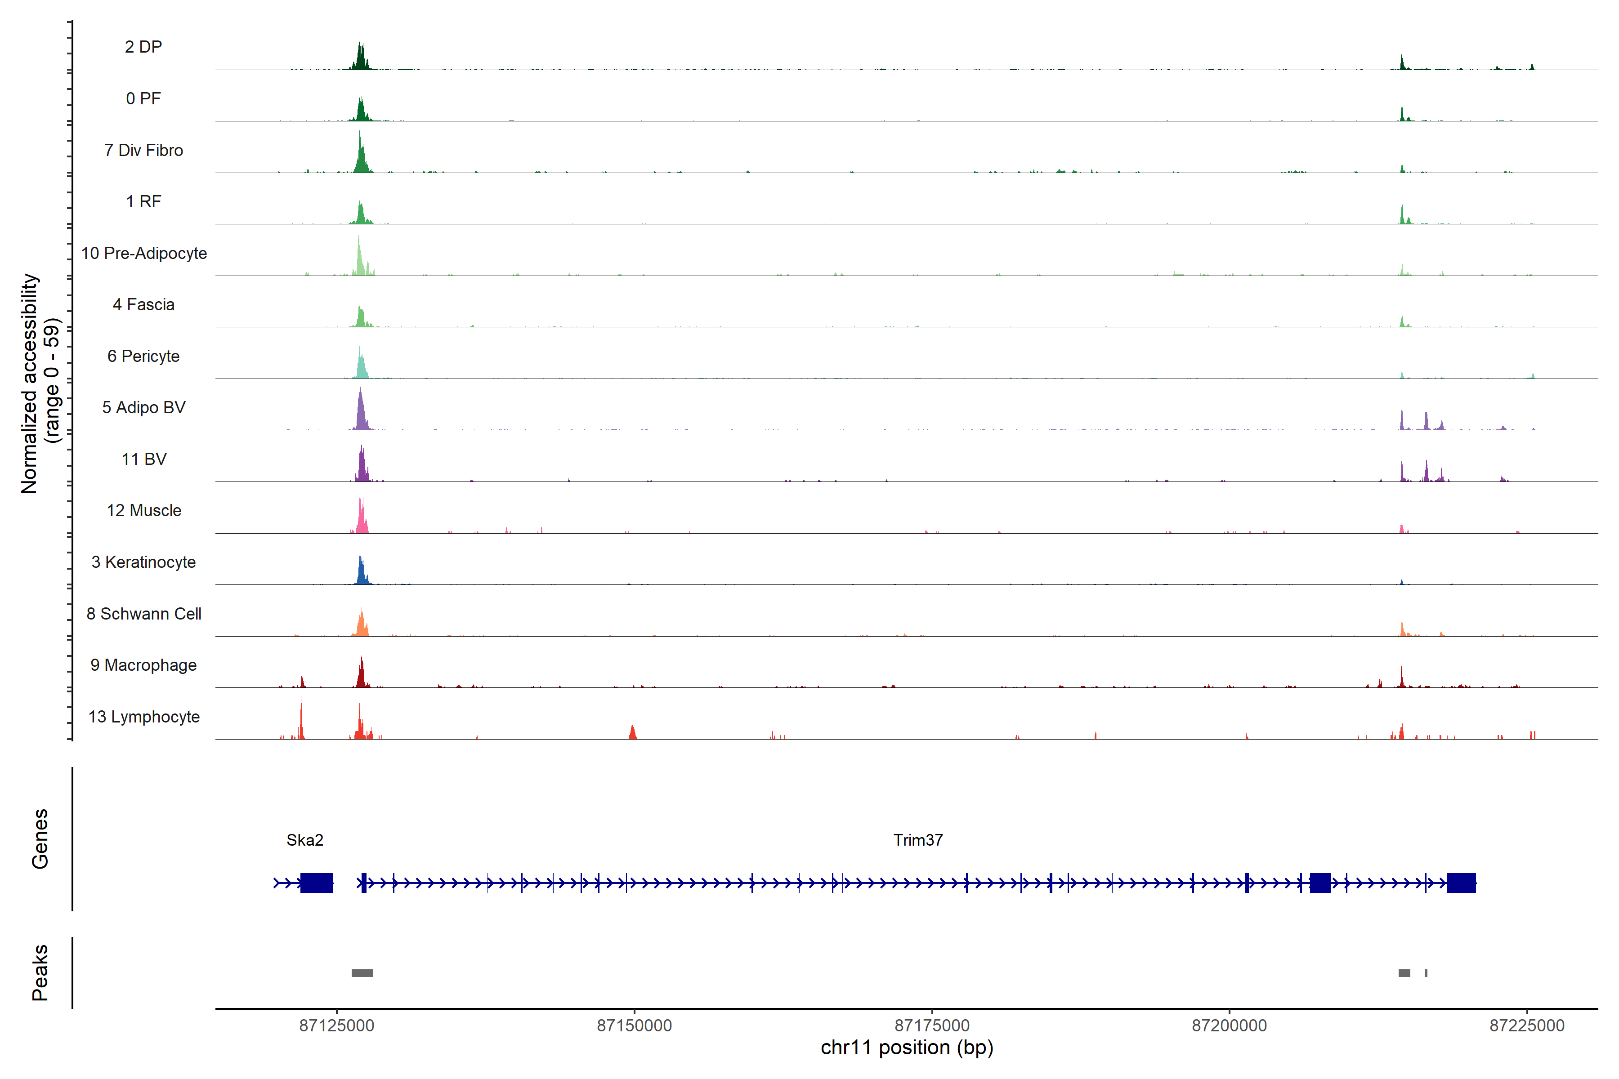Click the Ska2 gene exon block
This screenshot has height=1079, width=1619.
pos(317,883)
